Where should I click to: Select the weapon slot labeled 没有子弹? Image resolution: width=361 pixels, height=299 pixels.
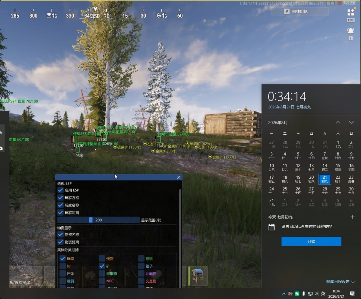[26, 276]
